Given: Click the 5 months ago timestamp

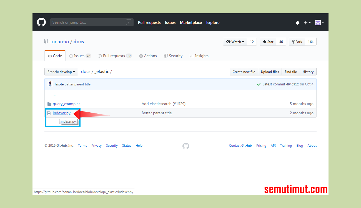Looking at the screenshot, I should pyautogui.click(x=302, y=104).
